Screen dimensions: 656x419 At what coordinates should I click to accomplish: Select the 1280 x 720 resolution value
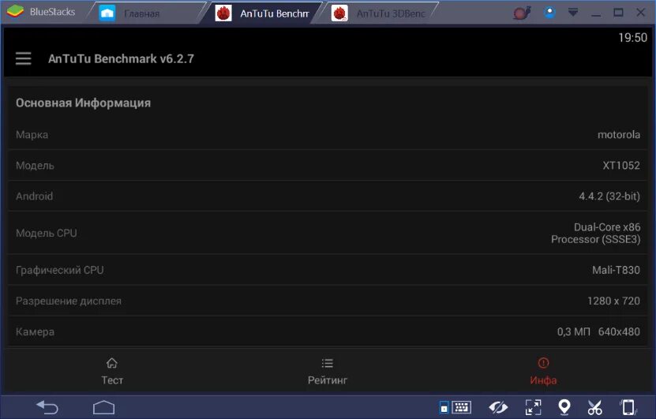(613, 301)
